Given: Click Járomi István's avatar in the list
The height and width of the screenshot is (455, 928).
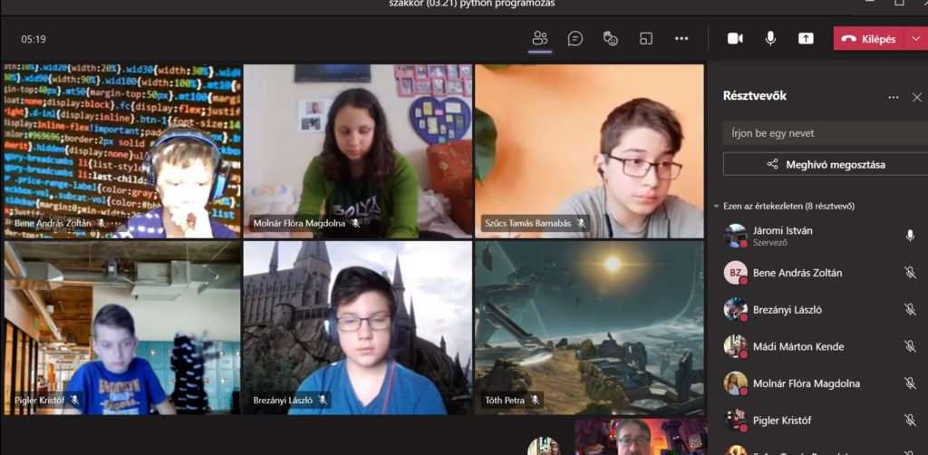Looking at the screenshot, I should tap(735, 236).
